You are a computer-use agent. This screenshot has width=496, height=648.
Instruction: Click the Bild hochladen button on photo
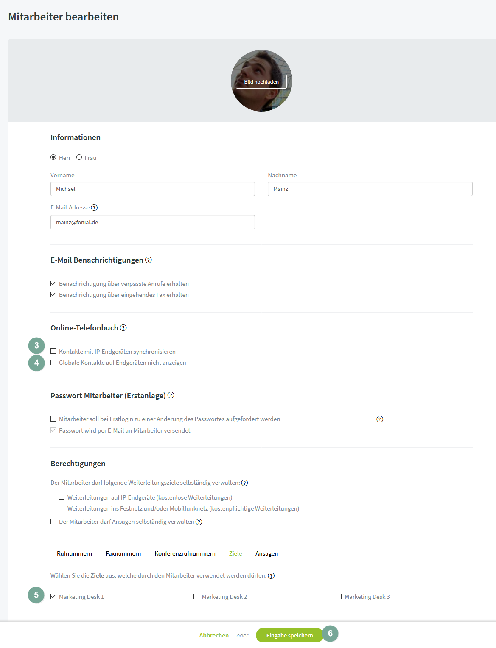click(261, 81)
